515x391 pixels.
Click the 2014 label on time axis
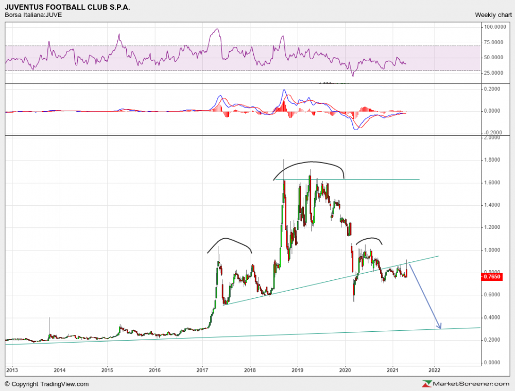[60, 370]
